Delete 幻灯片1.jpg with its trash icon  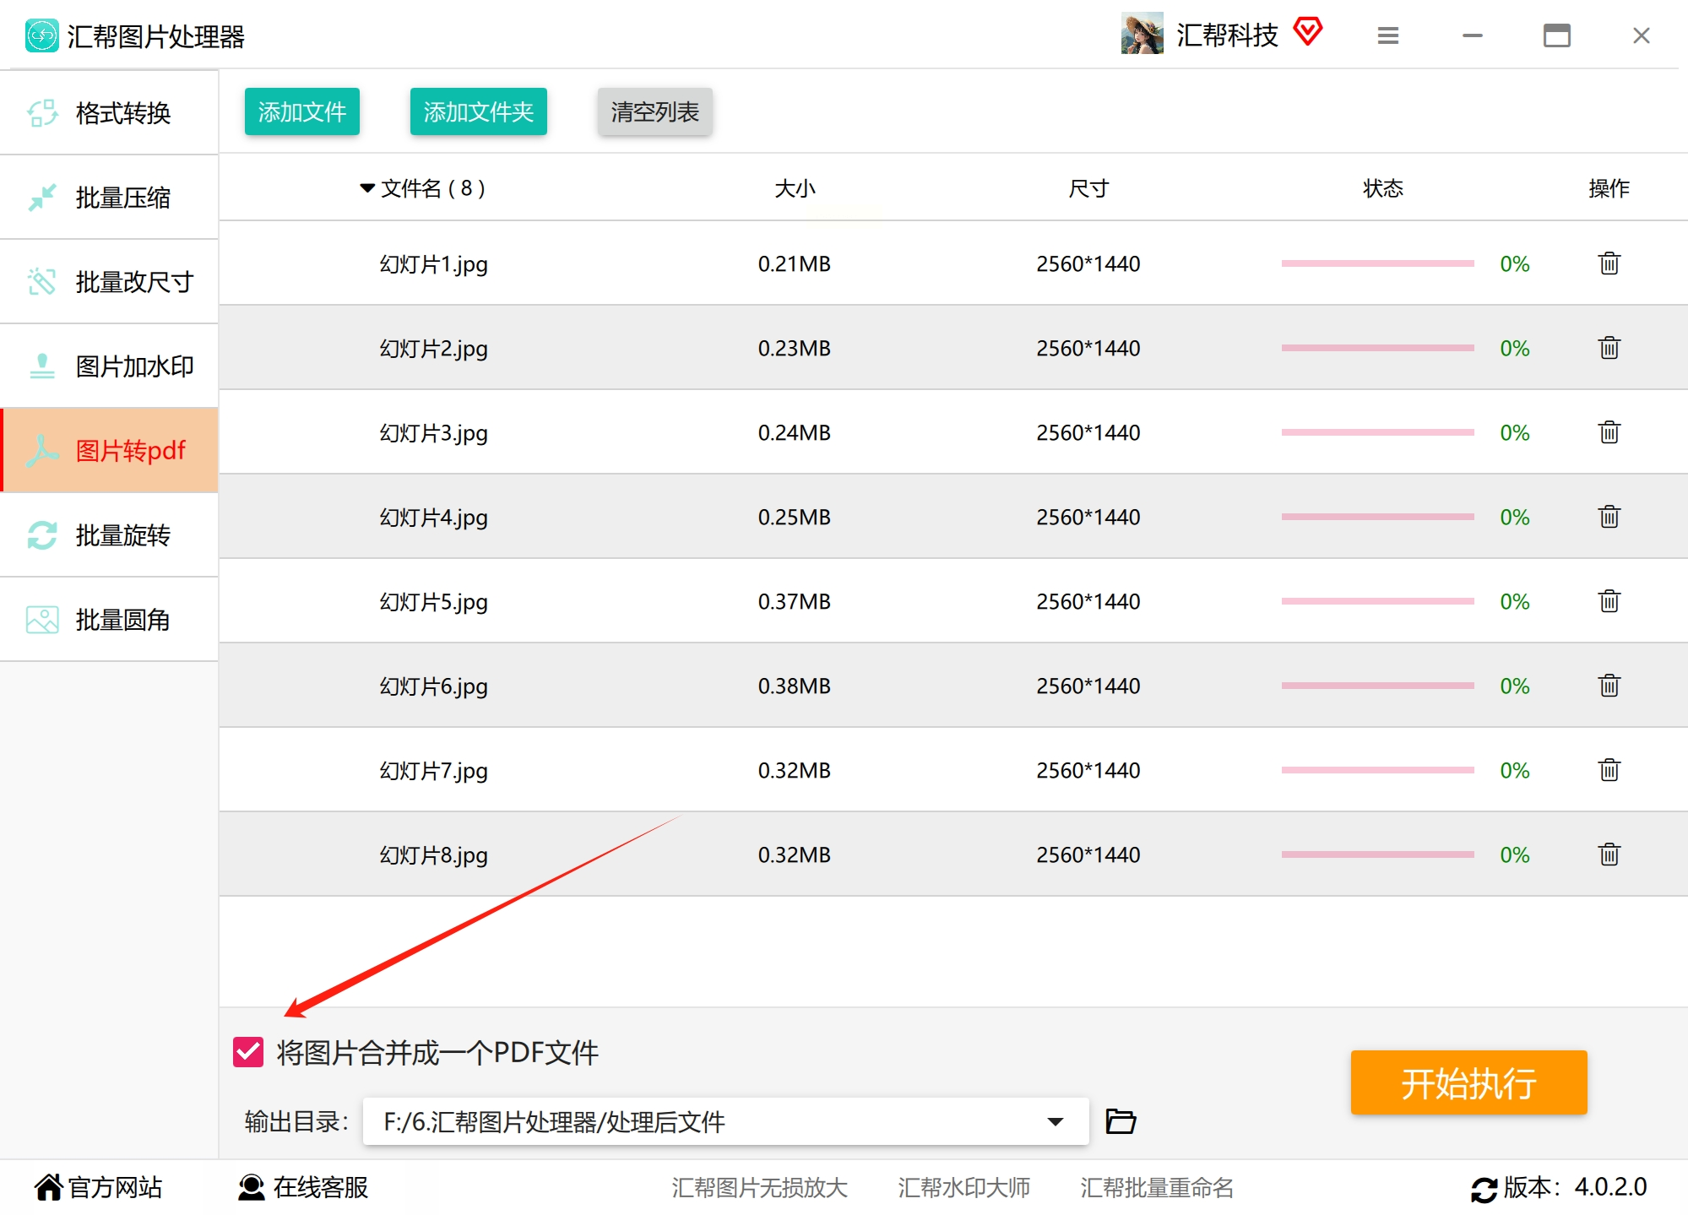coord(1609,263)
